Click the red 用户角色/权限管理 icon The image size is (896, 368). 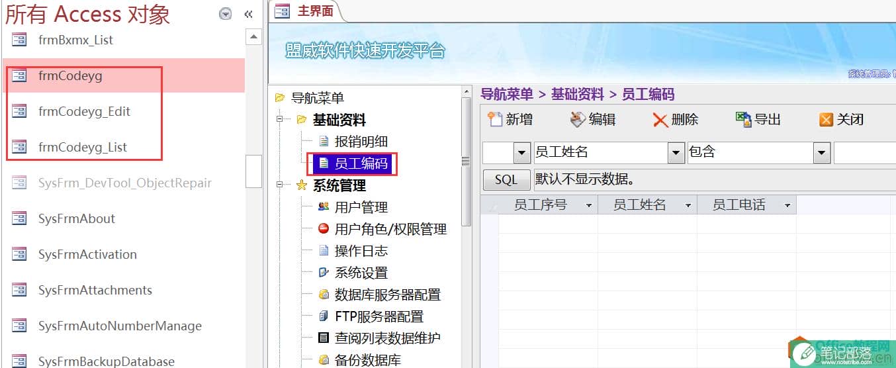(x=324, y=228)
